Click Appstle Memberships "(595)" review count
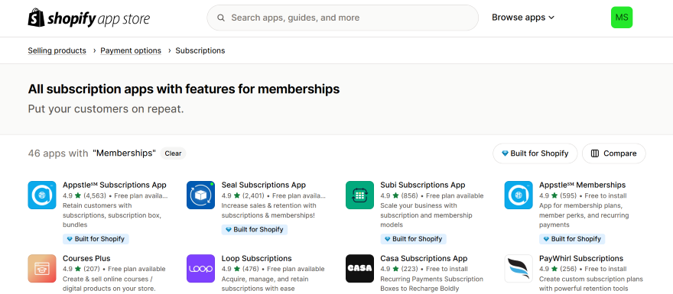 568,195
